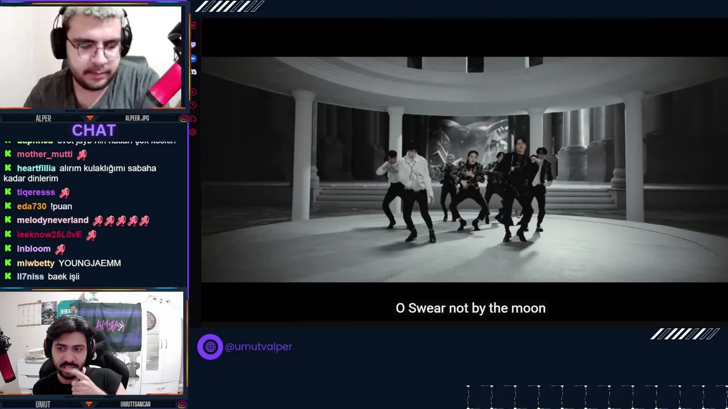The height and width of the screenshot is (409, 728).
Task: Click username heartfillla in chat
Action: click(36, 168)
